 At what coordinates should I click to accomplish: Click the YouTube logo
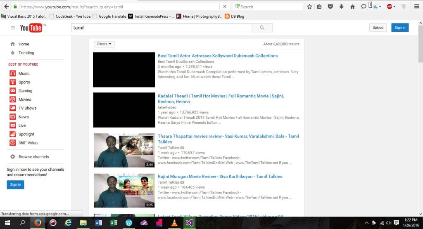coord(31,28)
